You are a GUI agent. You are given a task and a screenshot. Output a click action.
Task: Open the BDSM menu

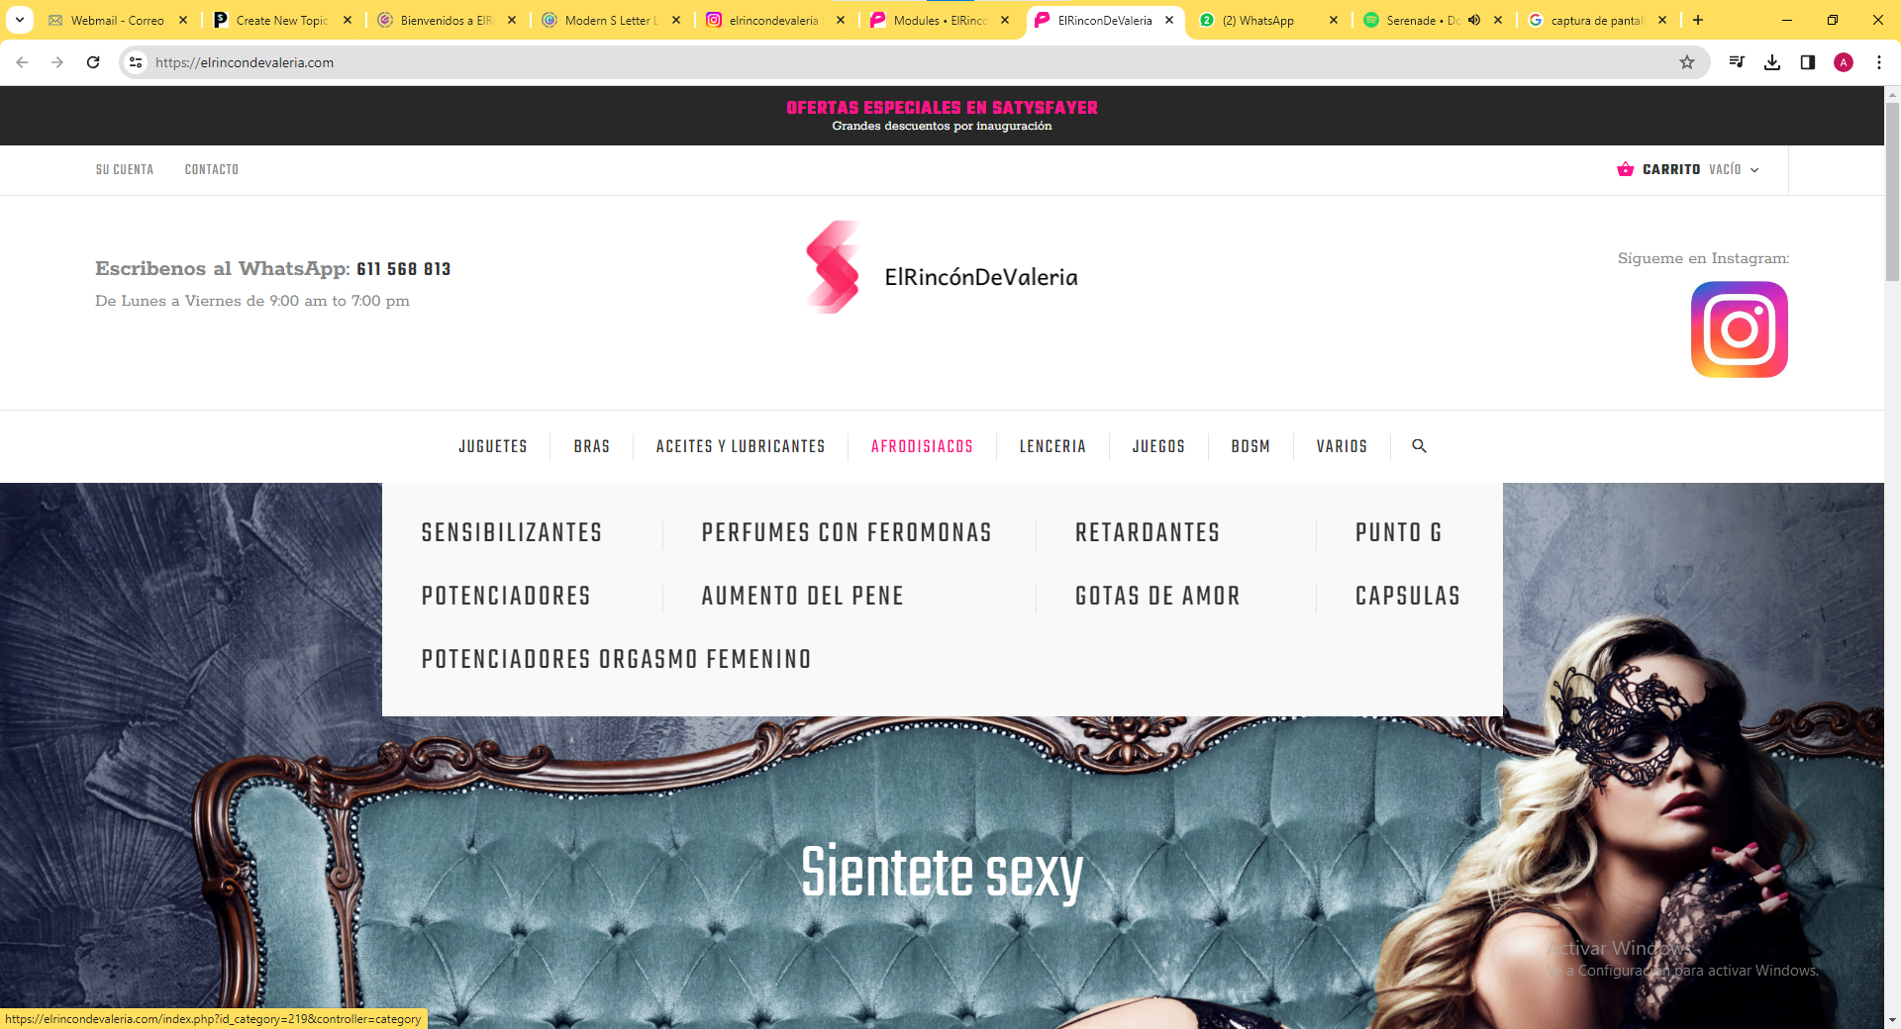pos(1251,446)
